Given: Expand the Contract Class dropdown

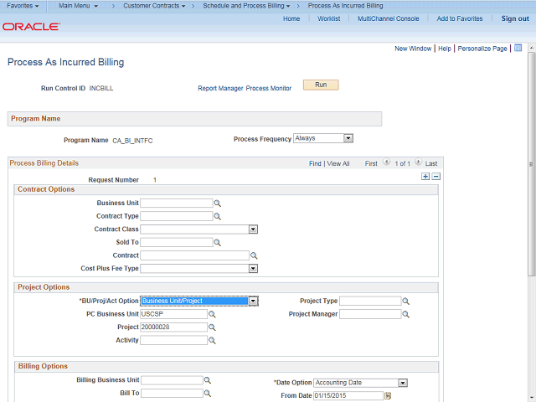Looking at the screenshot, I should pyautogui.click(x=252, y=229).
